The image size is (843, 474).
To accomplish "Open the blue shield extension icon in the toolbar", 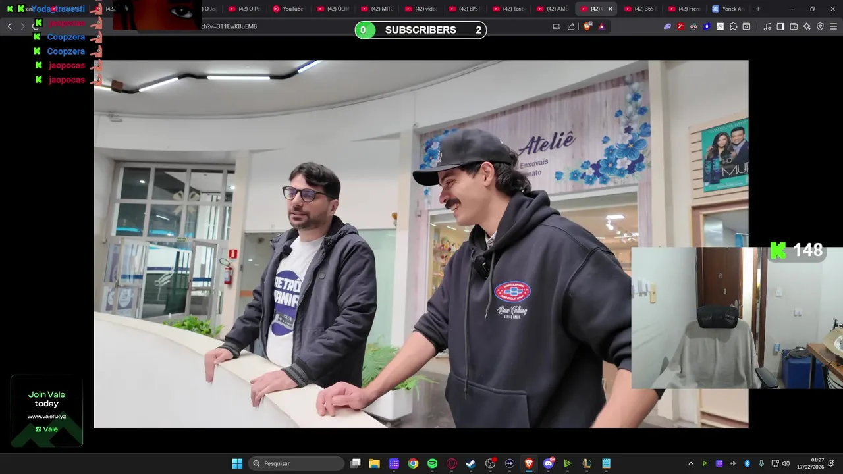I will 707,26.
